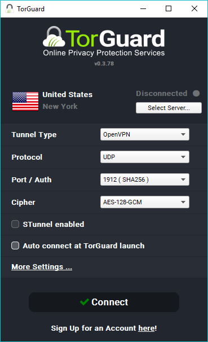The image size is (208, 342).
Task: Click the Connect button
Action: click(104, 302)
